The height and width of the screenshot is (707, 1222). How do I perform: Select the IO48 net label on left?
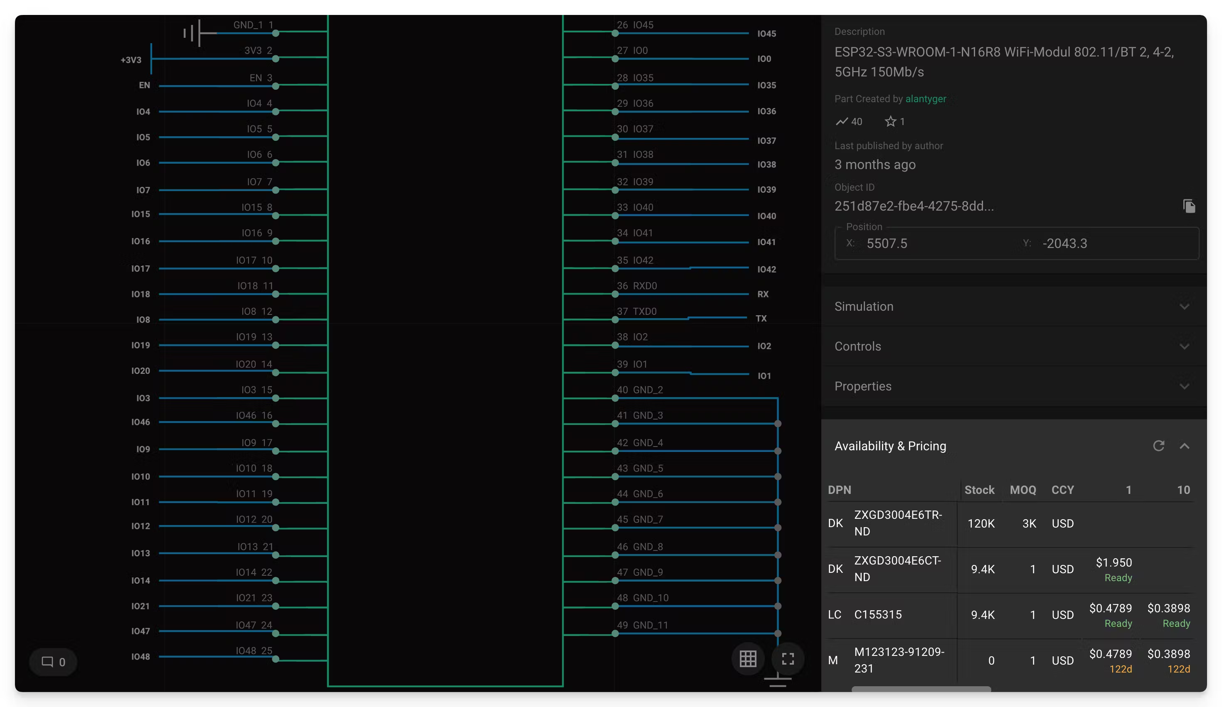pos(140,657)
